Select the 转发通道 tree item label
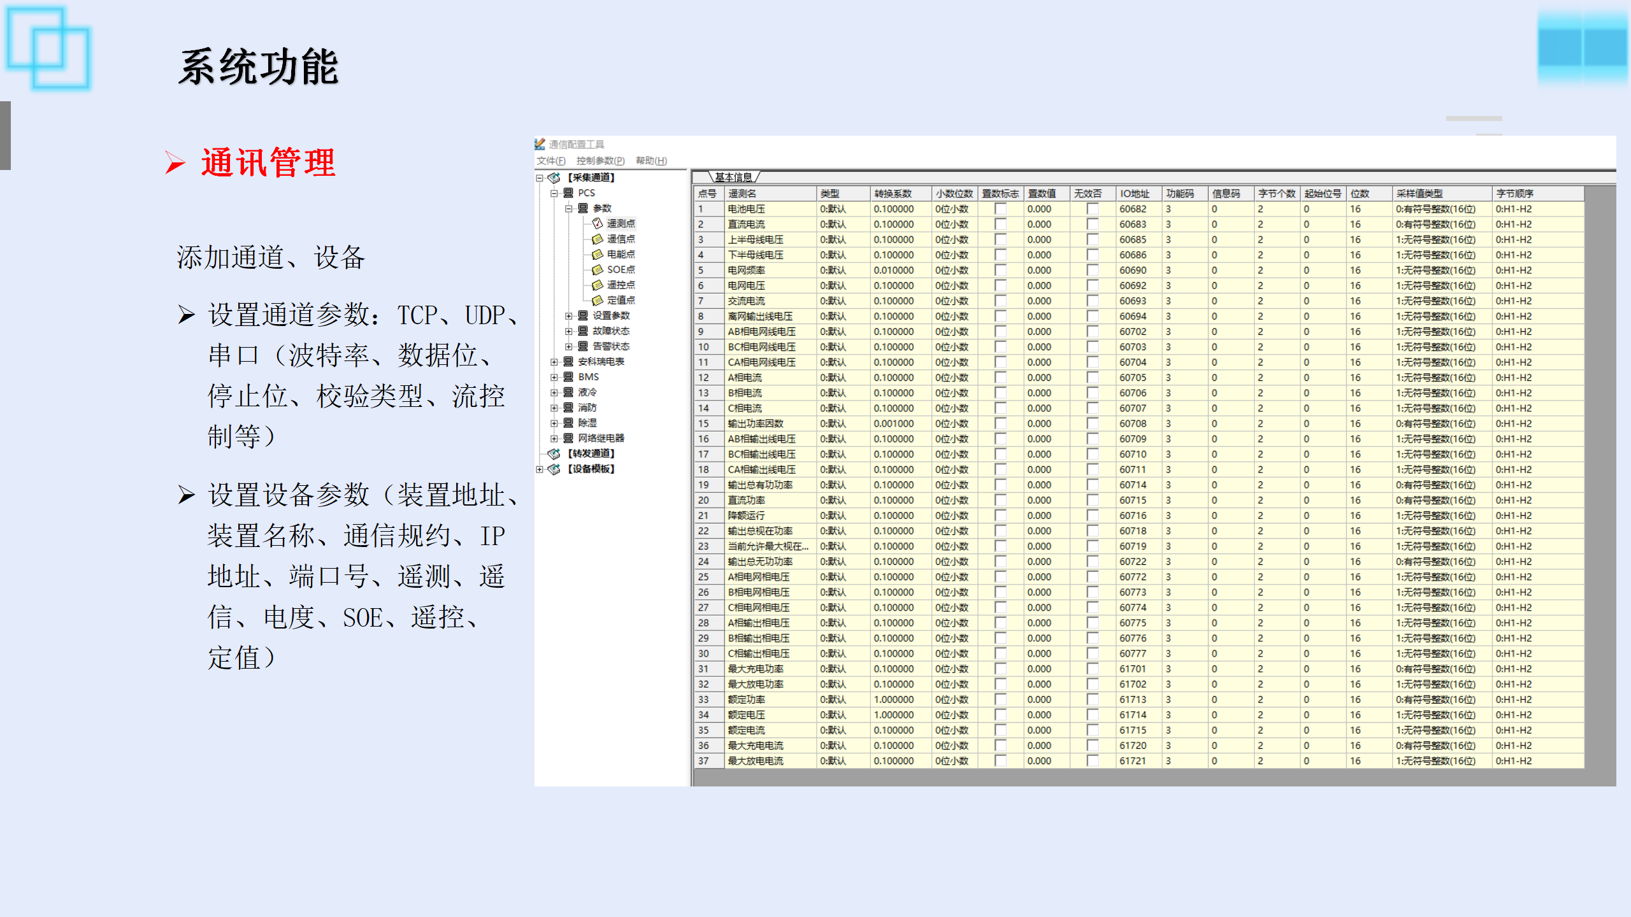The height and width of the screenshot is (917, 1631). [591, 453]
